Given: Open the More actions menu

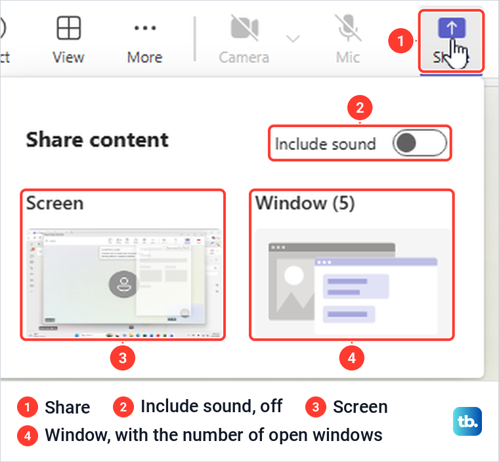Looking at the screenshot, I should (x=145, y=40).
